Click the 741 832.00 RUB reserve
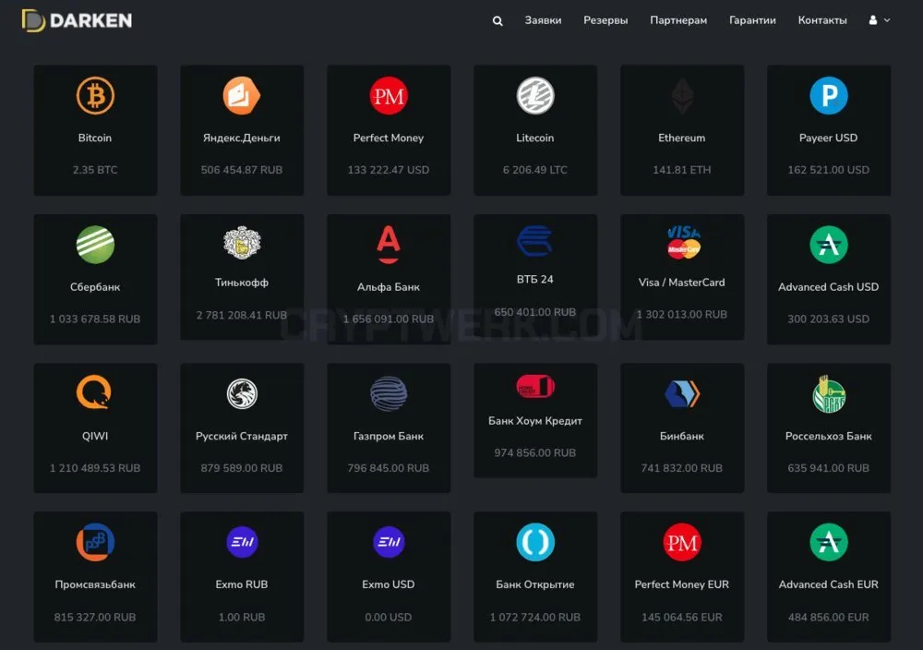 [682, 468]
